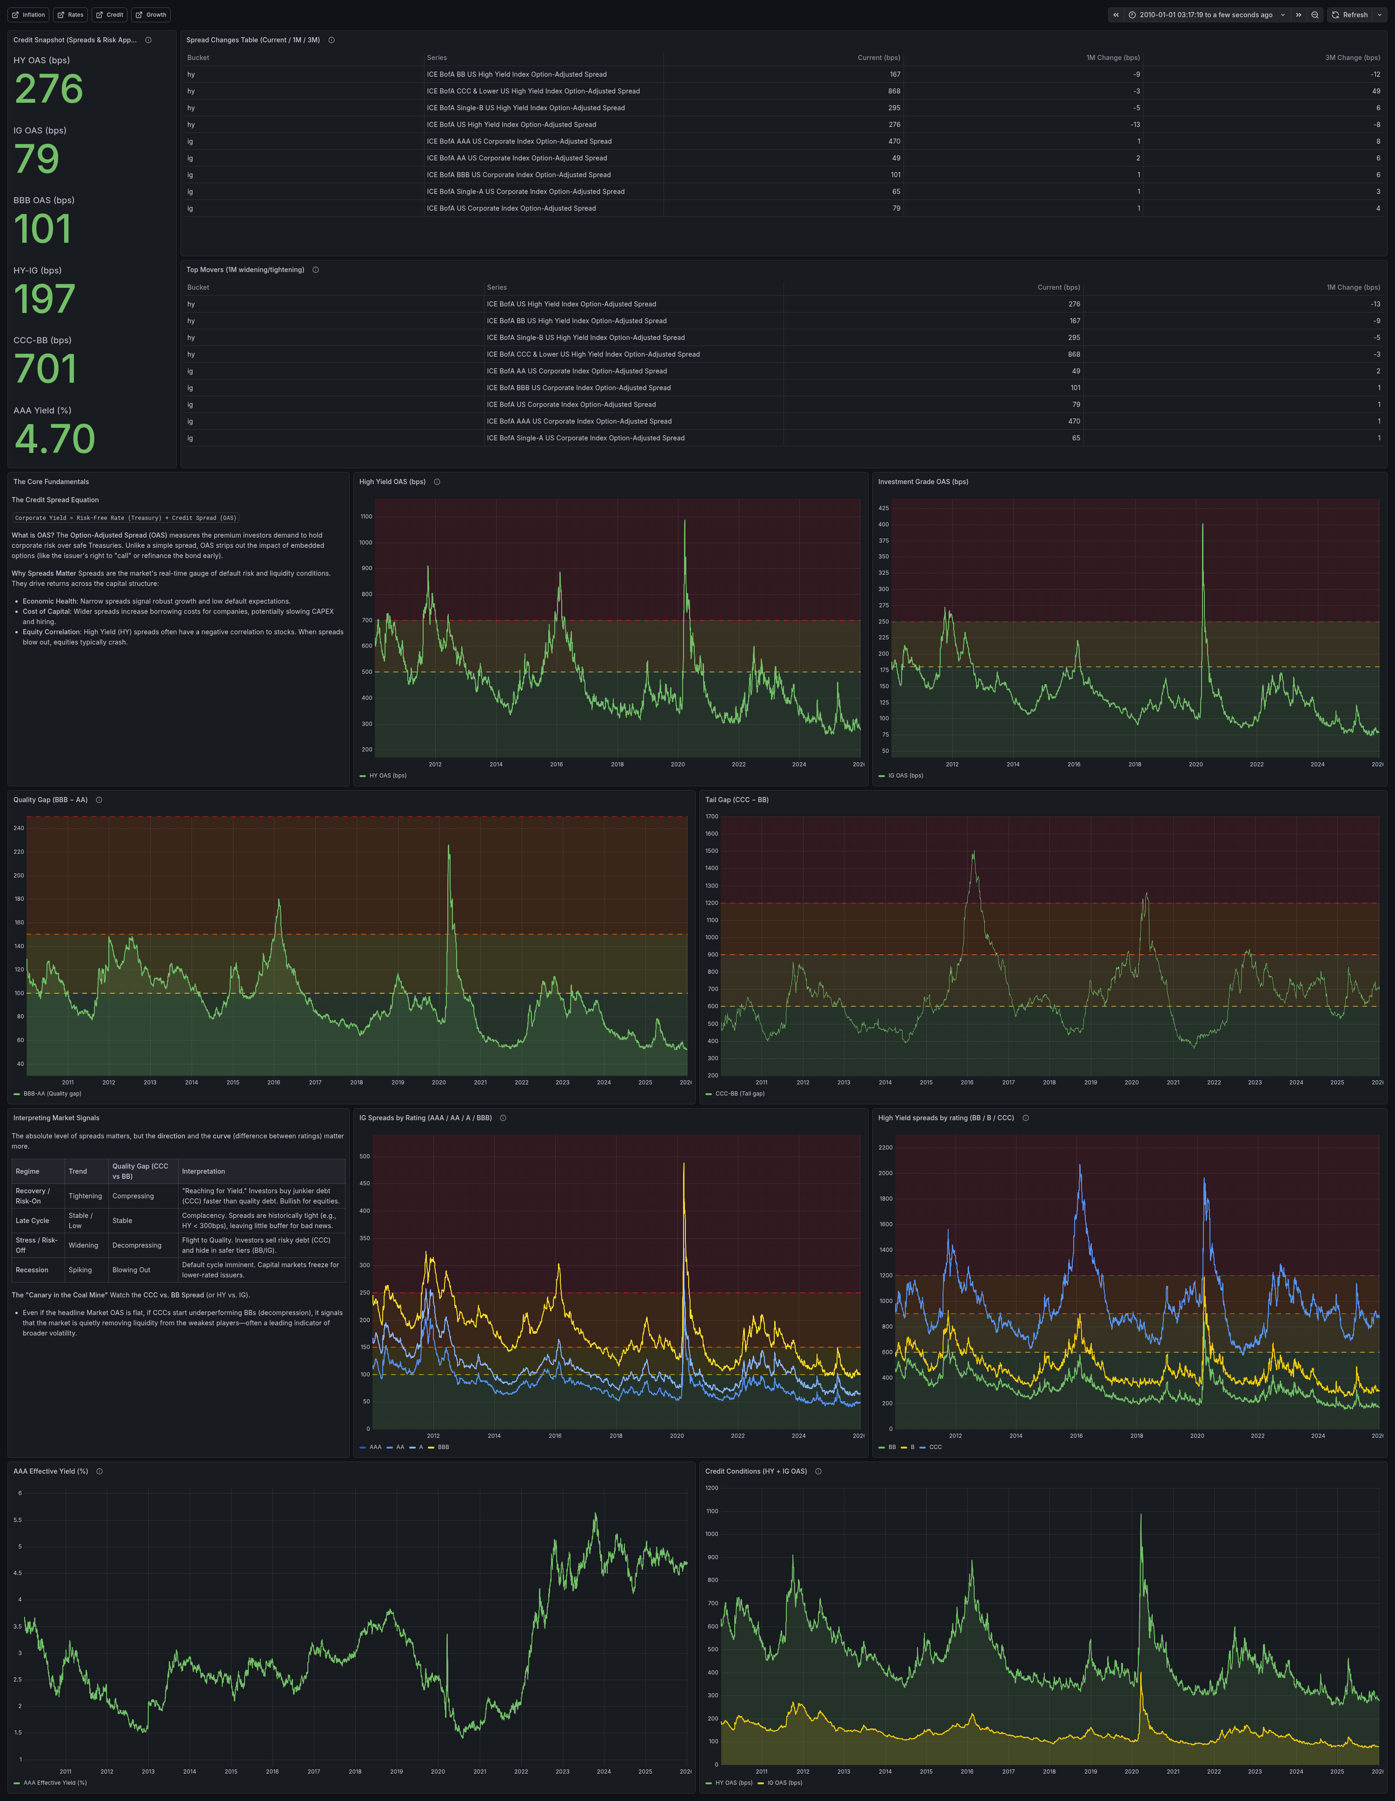Expand the Tail Gap panel title menu
This screenshot has width=1395, height=1801.
736,799
